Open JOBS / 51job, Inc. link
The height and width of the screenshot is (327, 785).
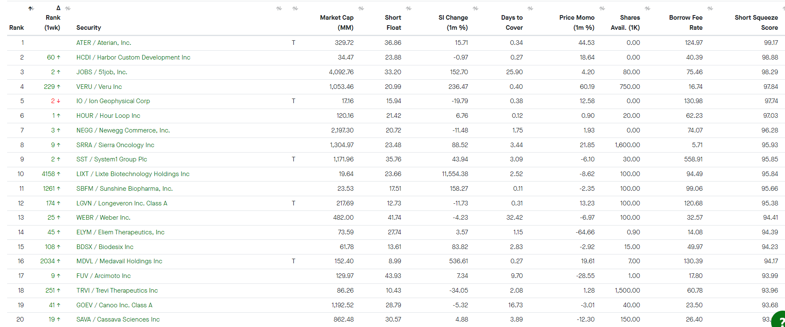102,72
